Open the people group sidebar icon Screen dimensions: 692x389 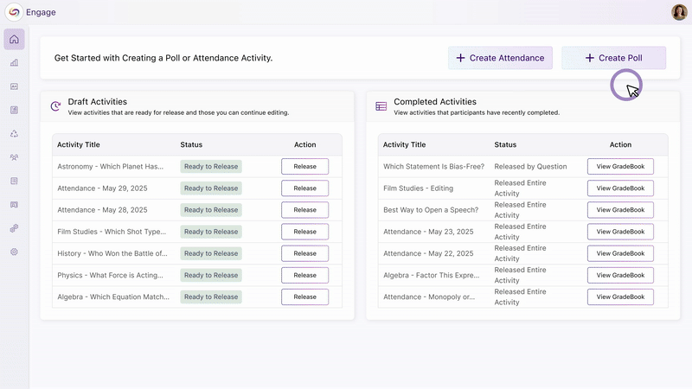[x=14, y=157]
